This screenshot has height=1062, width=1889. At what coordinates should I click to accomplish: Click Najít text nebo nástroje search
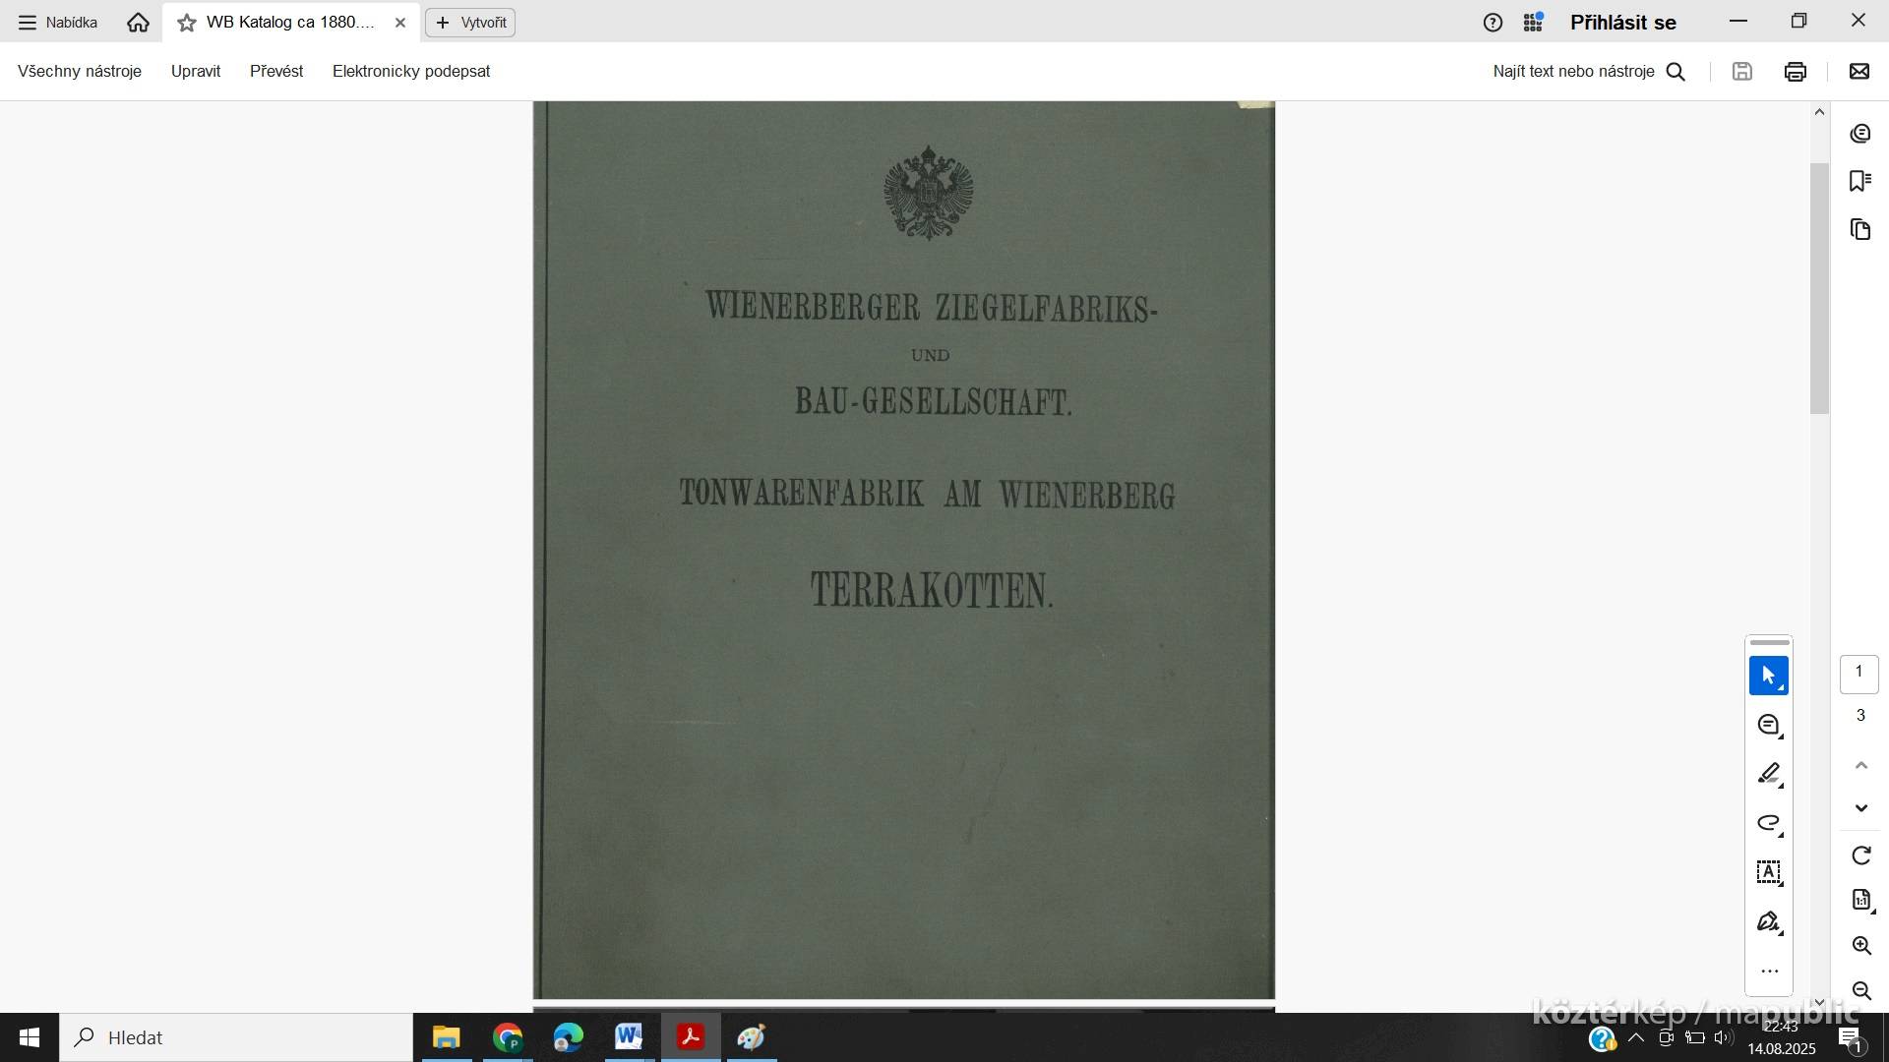pyautogui.click(x=1589, y=71)
